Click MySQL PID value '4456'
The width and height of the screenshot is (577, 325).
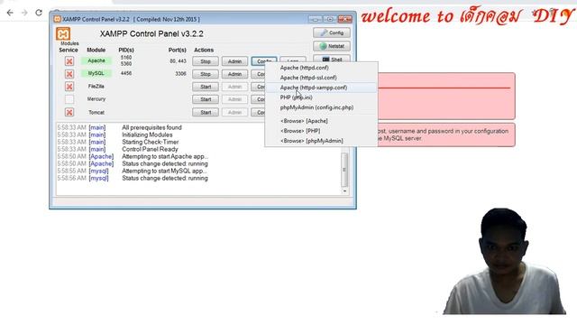[x=126, y=73]
